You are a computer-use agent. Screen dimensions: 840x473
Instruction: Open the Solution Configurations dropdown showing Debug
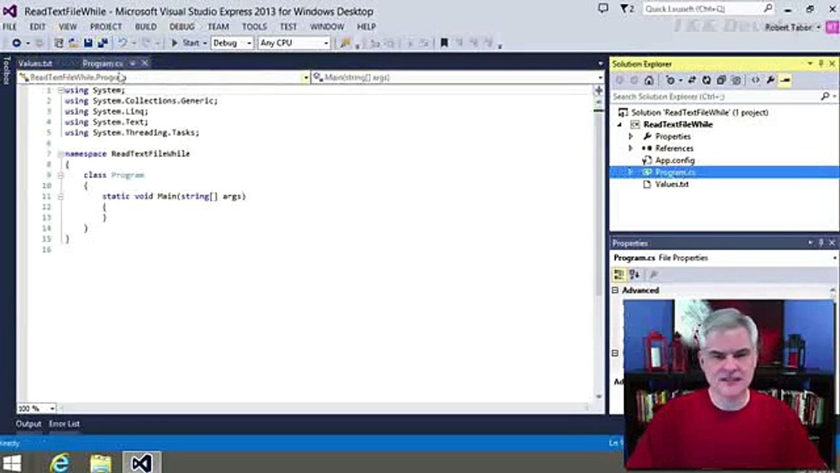(232, 43)
